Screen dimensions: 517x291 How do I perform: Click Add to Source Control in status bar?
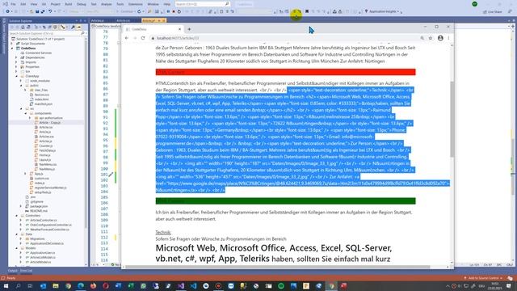(x=483, y=278)
